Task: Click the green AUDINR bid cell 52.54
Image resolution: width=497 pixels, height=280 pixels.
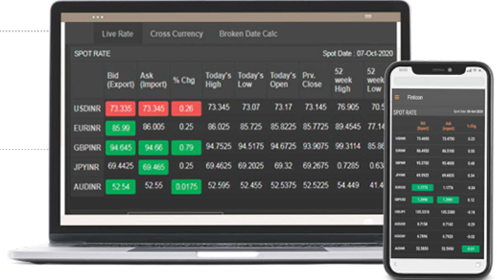Action: point(120,187)
